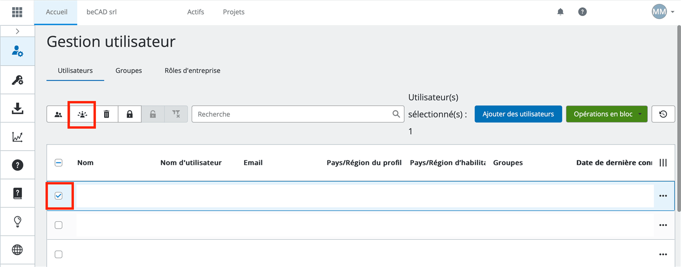Check the second user row checkbox

coord(59,225)
